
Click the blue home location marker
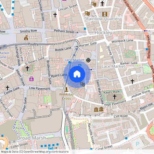[77, 74]
